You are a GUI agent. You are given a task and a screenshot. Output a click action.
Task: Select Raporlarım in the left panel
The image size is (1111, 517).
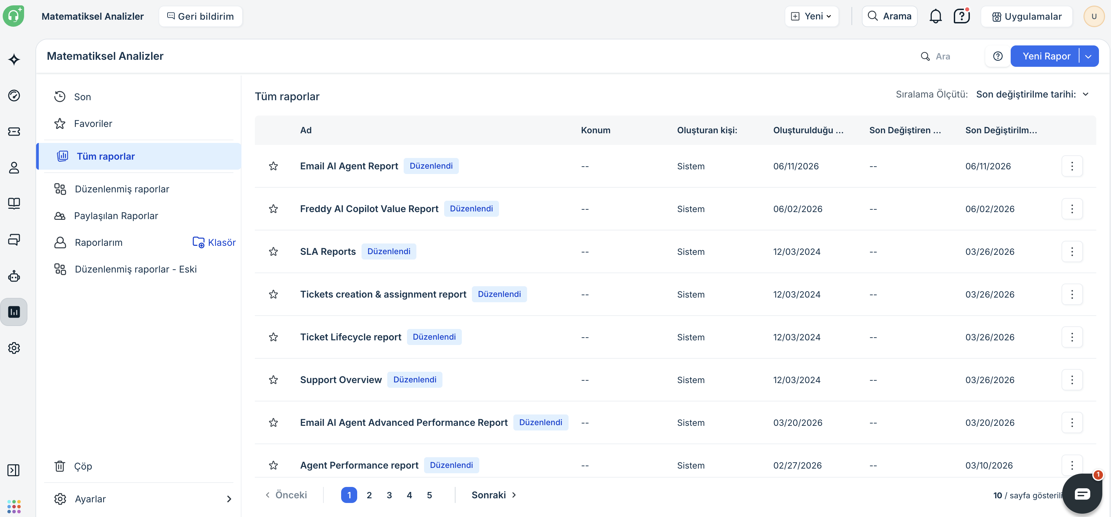tap(98, 242)
